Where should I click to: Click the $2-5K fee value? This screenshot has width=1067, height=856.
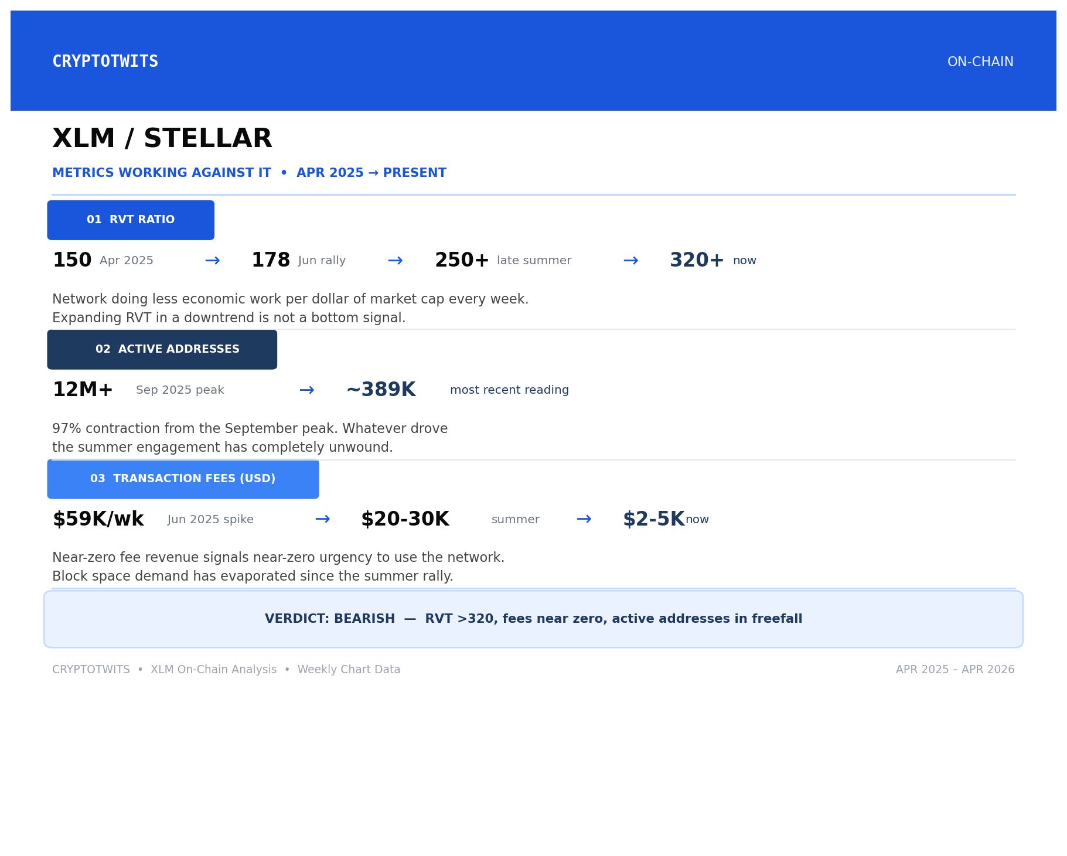[x=653, y=519]
